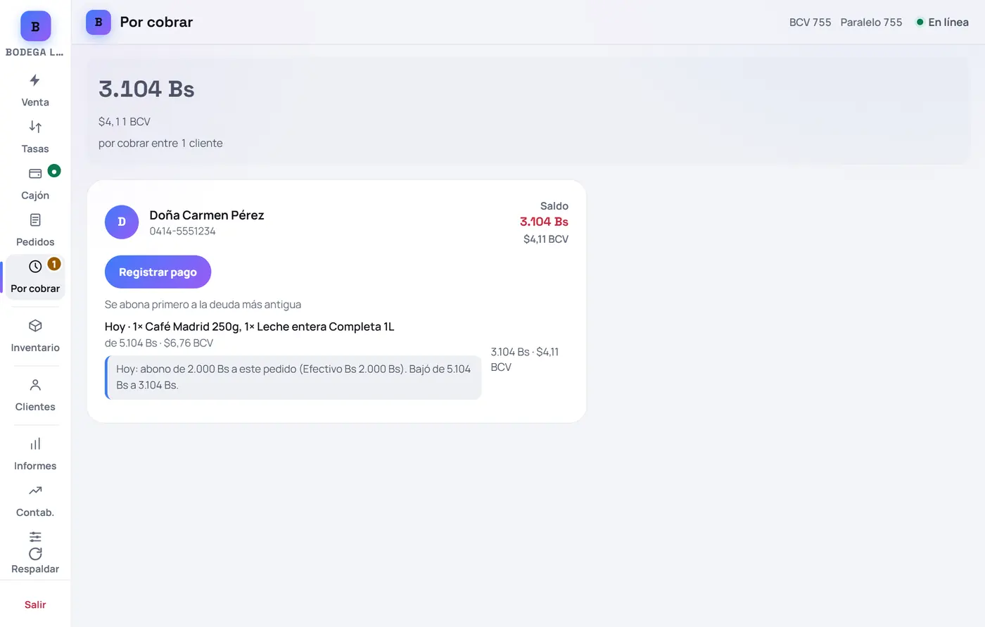Select the Por cobrar clock icon

click(35, 267)
